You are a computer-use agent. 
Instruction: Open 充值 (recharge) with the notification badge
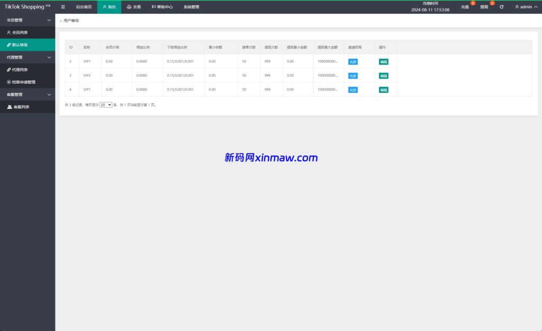pos(465,7)
